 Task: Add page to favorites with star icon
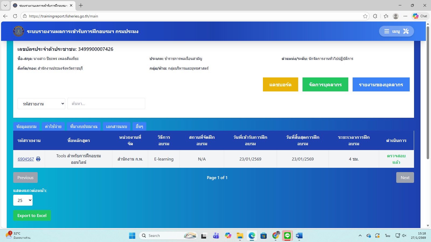(365, 16)
